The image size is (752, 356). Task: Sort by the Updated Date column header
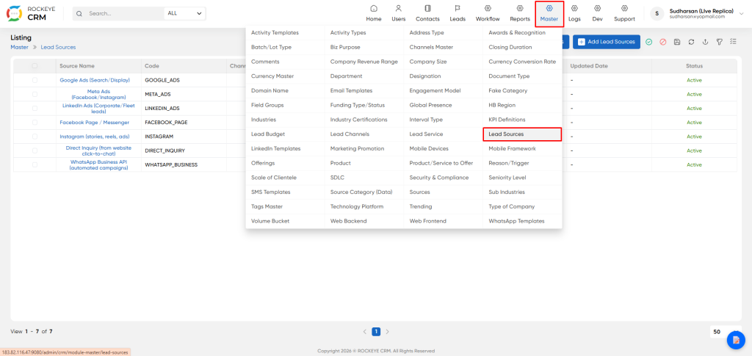click(589, 66)
